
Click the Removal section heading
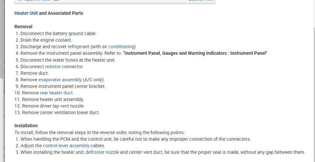pyautogui.click(x=23, y=27)
